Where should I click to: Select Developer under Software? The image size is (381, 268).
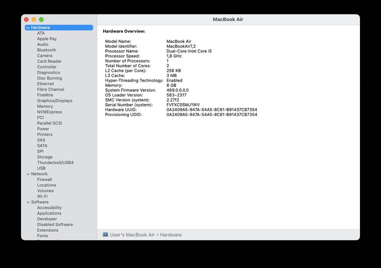pos(47,219)
